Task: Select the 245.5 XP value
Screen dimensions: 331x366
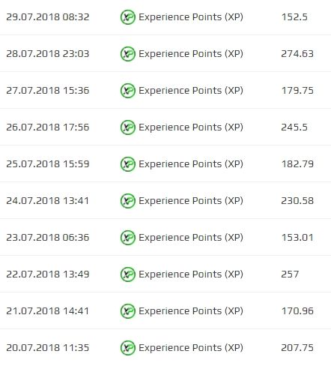Action: [x=294, y=127]
